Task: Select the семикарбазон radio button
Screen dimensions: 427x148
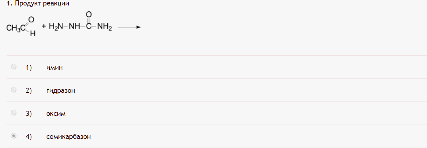Action: (14, 136)
